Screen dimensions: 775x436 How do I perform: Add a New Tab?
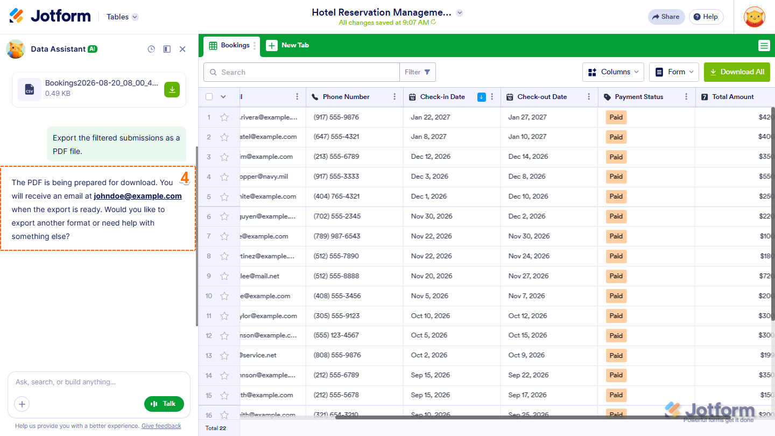click(x=288, y=45)
